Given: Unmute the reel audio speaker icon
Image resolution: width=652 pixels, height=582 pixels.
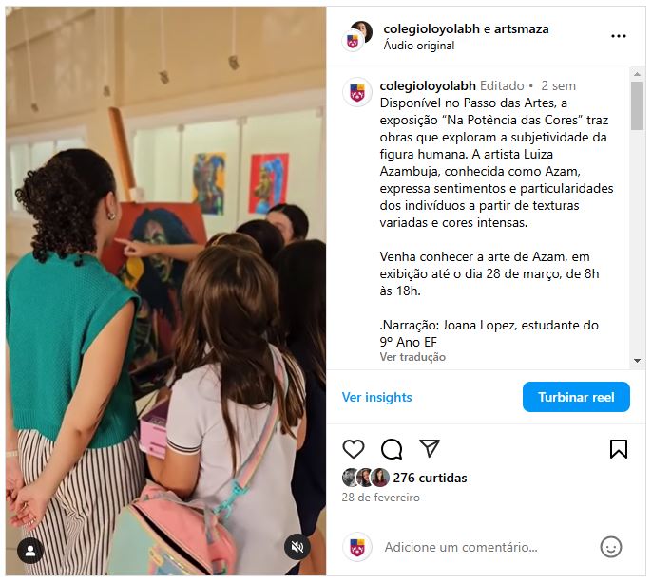Looking at the screenshot, I should (x=297, y=547).
